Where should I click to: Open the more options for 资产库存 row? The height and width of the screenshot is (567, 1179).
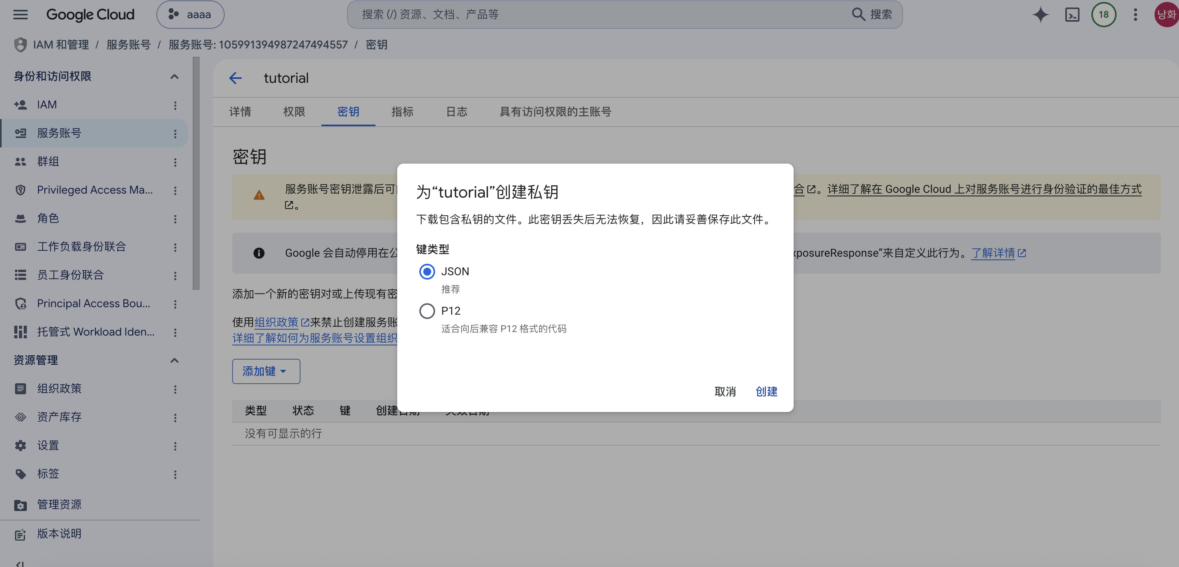175,418
